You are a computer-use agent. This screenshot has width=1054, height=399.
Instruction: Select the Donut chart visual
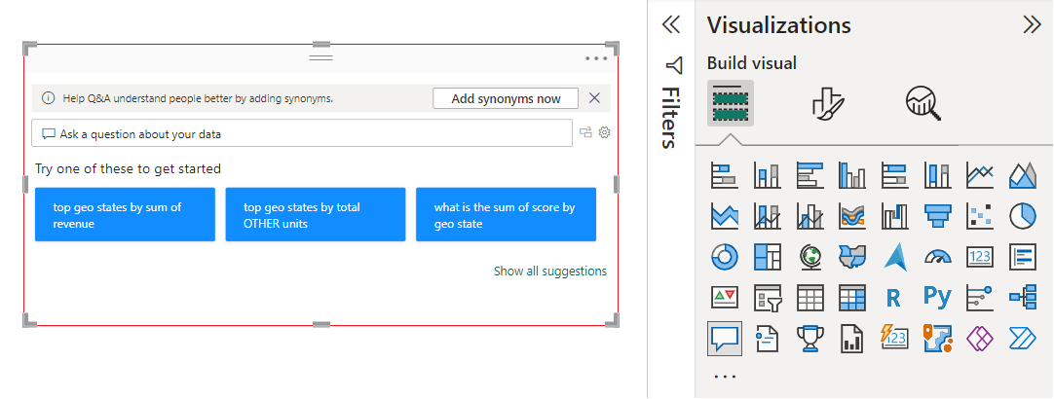pyautogui.click(x=724, y=257)
